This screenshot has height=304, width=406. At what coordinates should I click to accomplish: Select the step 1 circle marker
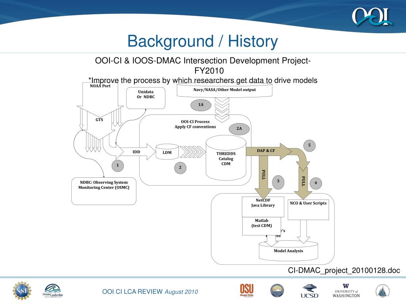coord(117,165)
